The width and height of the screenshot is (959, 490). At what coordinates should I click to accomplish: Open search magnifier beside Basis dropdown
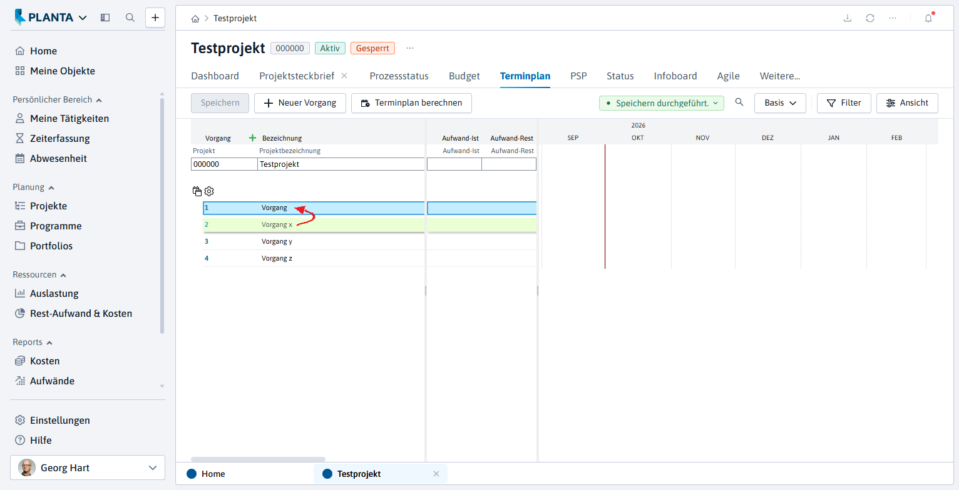click(x=739, y=102)
